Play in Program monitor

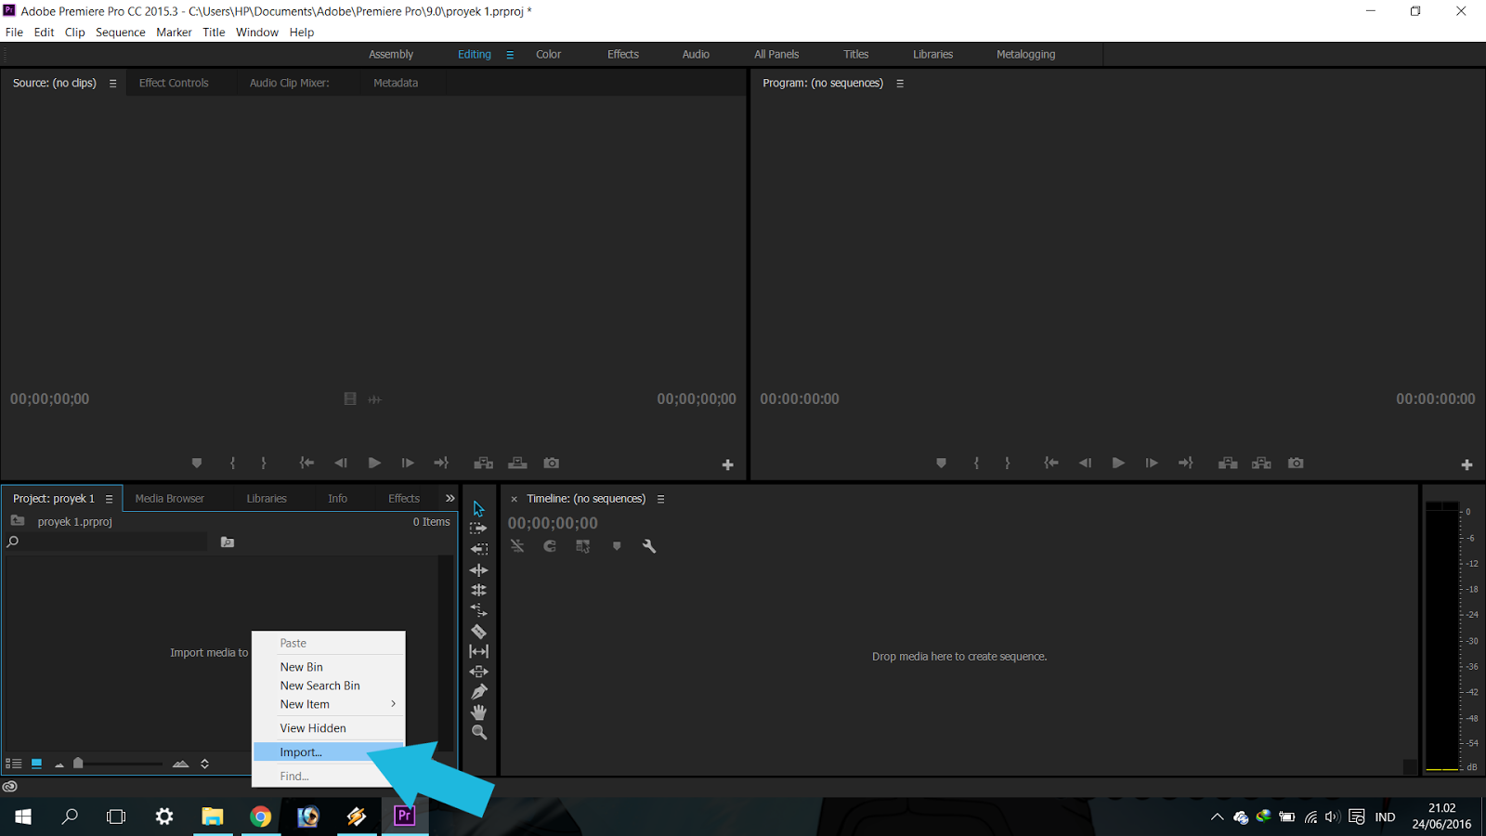(x=1118, y=463)
